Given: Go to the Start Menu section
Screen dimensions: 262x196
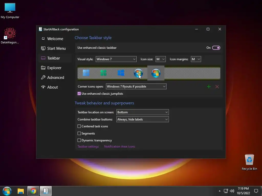Looking at the screenshot, I should tap(55, 48).
